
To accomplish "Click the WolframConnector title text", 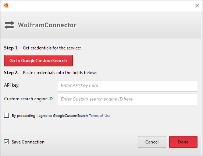I will tap(47, 25).
